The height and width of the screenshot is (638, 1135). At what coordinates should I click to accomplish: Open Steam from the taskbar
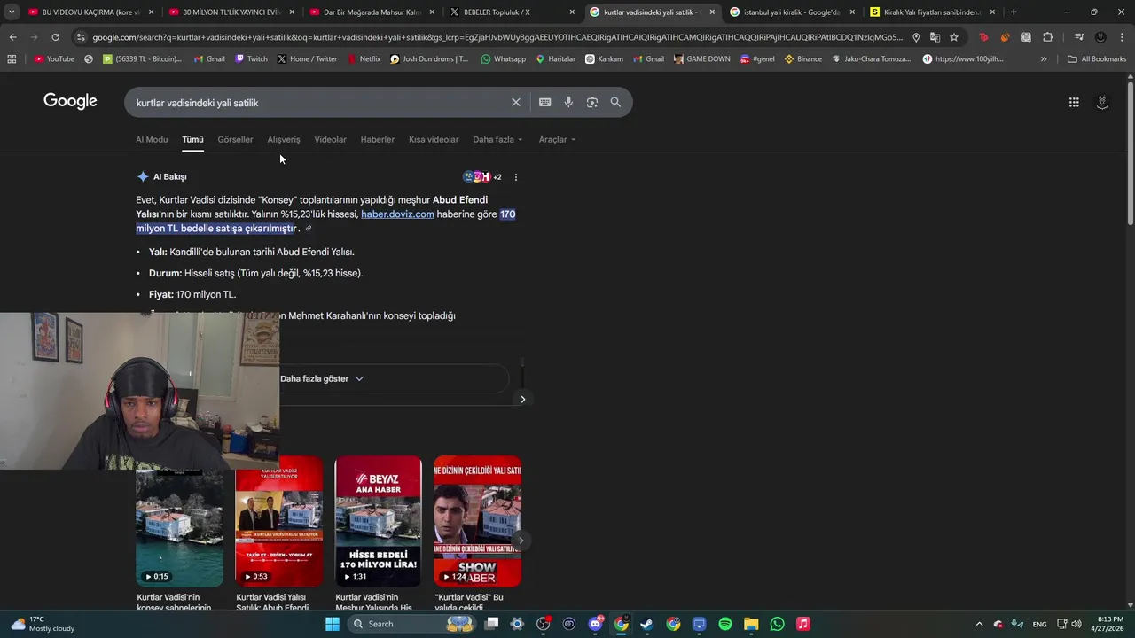[x=646, y=624]
